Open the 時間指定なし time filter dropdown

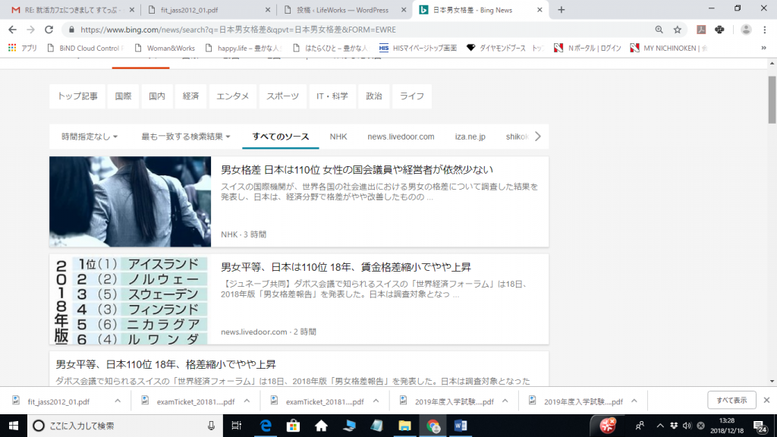coord(90,137)
